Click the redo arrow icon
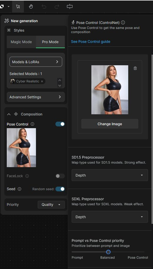This screenshot has width=153, height=269. pyautogui.click(x=57, y=6)
